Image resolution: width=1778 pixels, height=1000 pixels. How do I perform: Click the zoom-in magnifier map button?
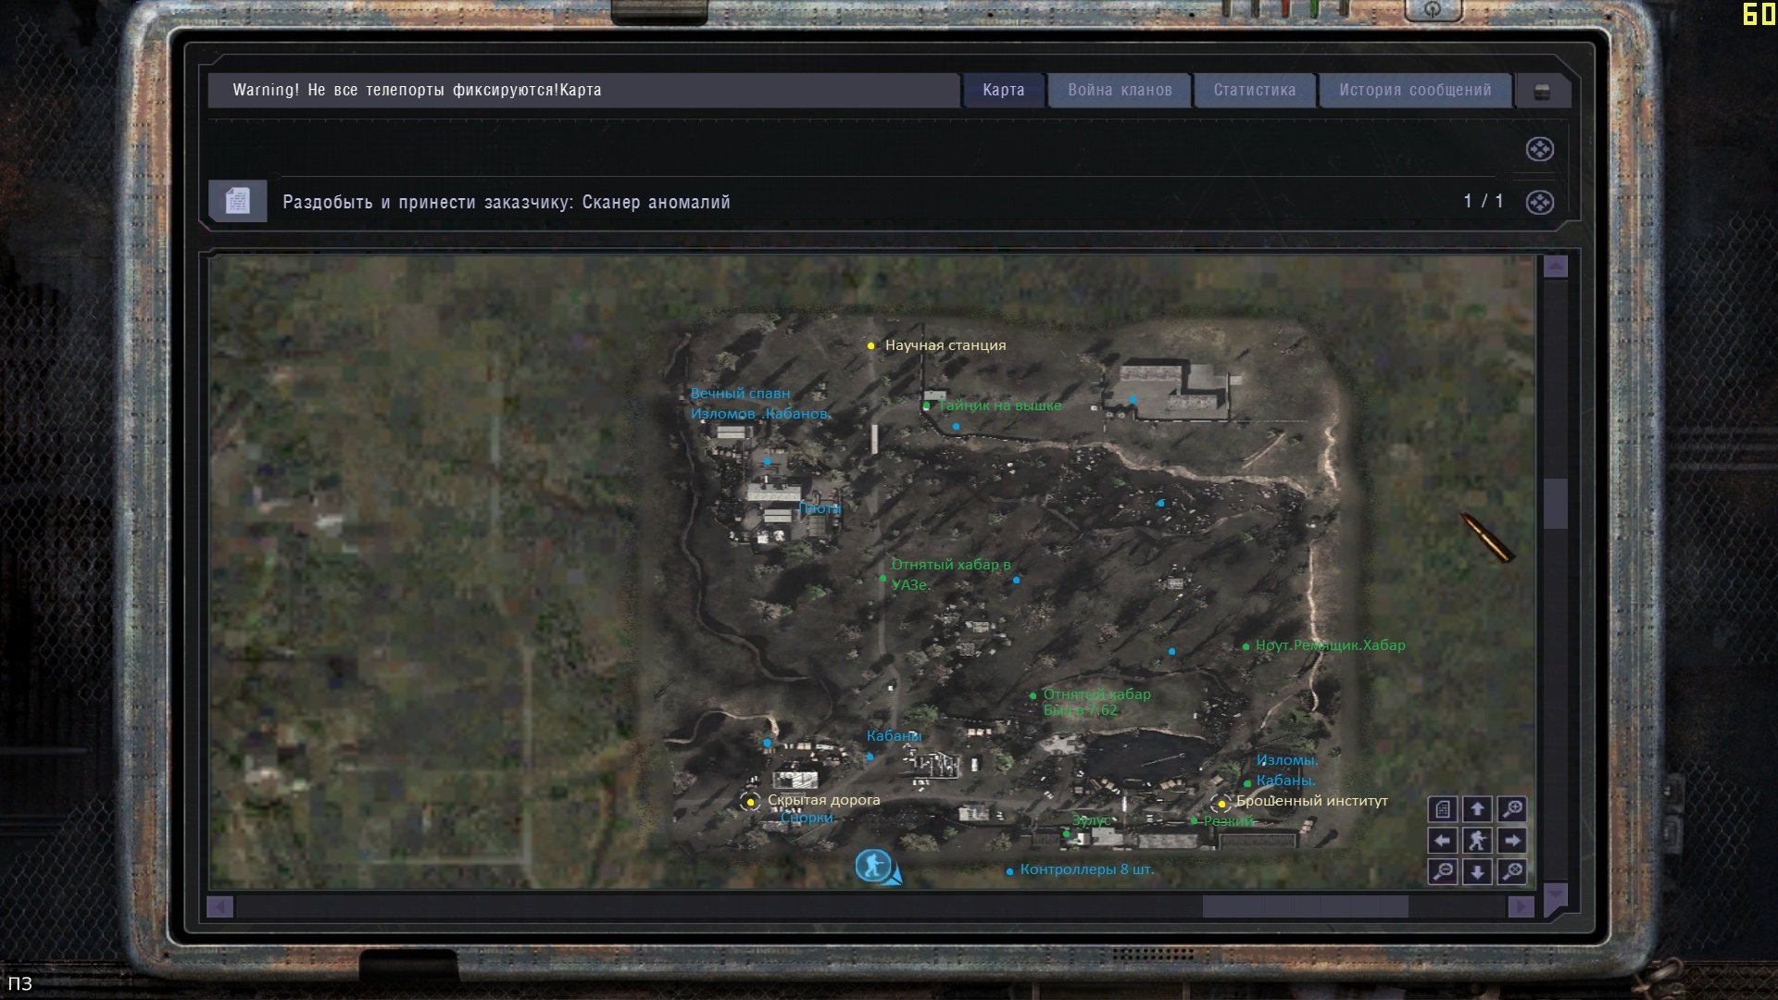pos(1511,809)
